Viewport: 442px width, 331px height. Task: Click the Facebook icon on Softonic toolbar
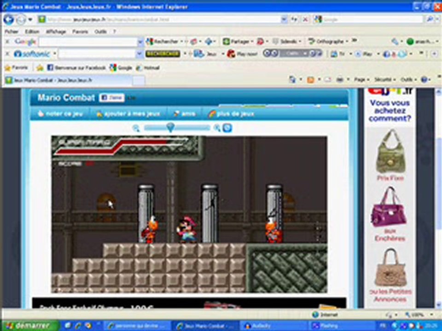[386, 54]
